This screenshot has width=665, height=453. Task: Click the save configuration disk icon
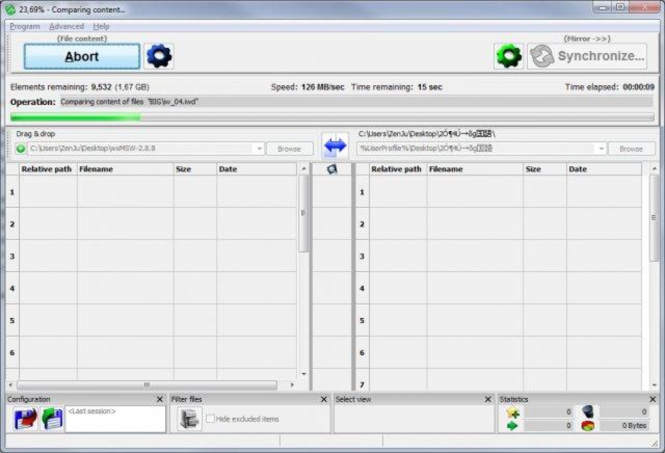pyautogui.click(x=25, y=419)
